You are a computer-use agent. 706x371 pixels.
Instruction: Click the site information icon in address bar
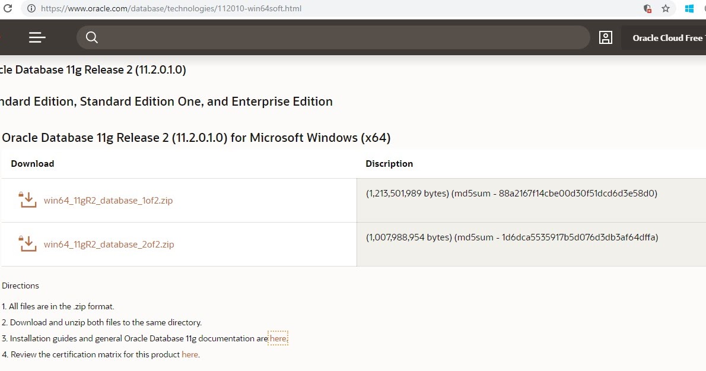point(31,8)
